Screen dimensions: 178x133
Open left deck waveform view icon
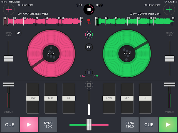click(18, 33)
